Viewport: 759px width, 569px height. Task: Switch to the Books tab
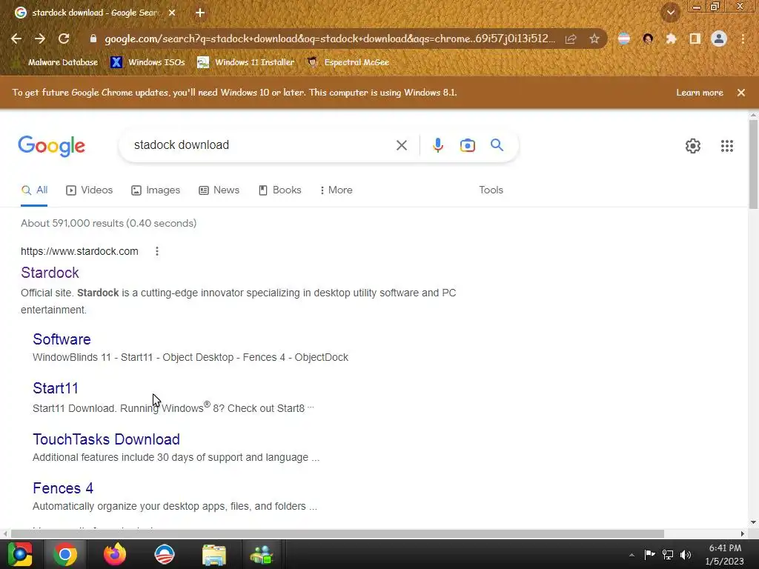point(279,190)
